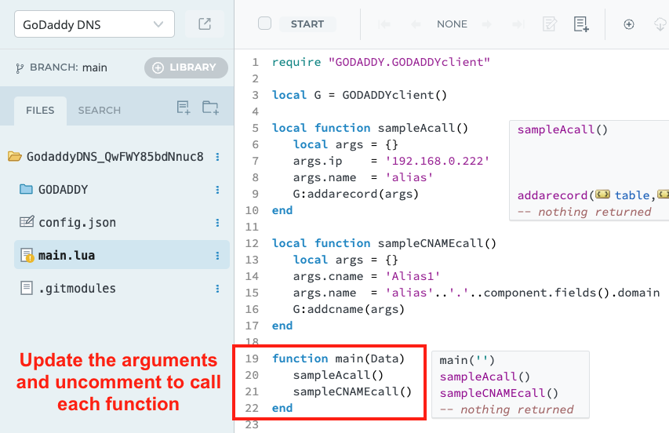Viewport: 669px width, 433px height.
Task: Open options menu for GODADDY folder
Action: pyautogui.click(x=217, y=190)
